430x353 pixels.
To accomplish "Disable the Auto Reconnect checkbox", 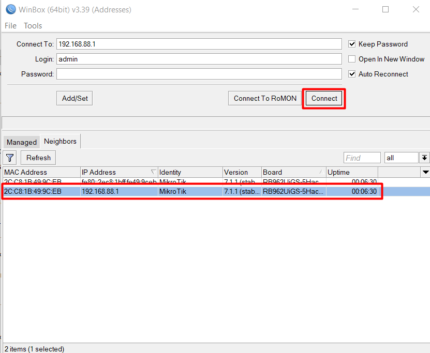I will point(352,74).
